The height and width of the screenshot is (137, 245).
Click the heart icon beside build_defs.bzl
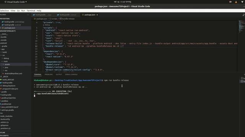(x=1, y=80)
